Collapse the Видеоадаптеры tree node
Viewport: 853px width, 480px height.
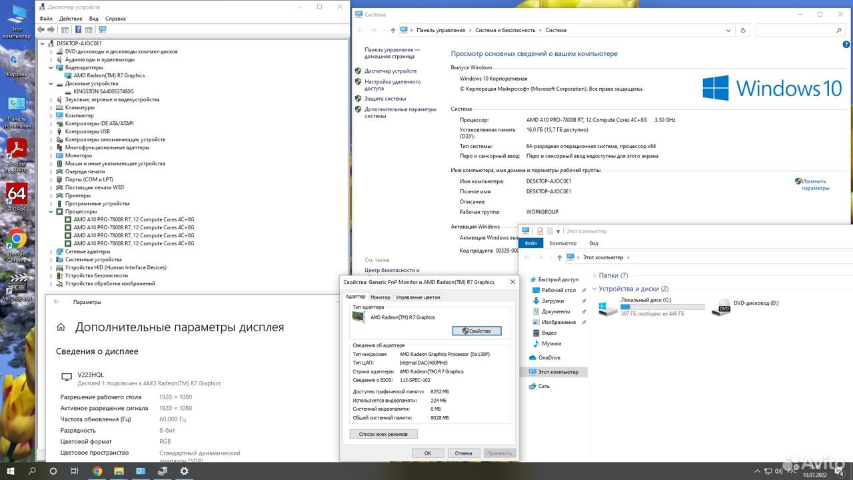(x=51, y=67)
